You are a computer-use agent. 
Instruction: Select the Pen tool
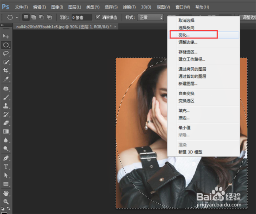[6, 158]
